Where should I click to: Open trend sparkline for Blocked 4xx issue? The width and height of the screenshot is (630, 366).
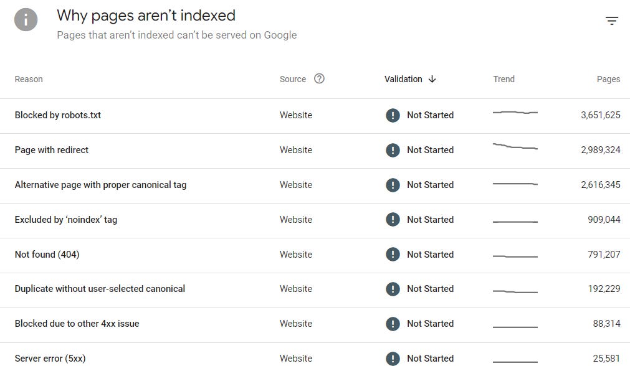click(x=515, y=327)
